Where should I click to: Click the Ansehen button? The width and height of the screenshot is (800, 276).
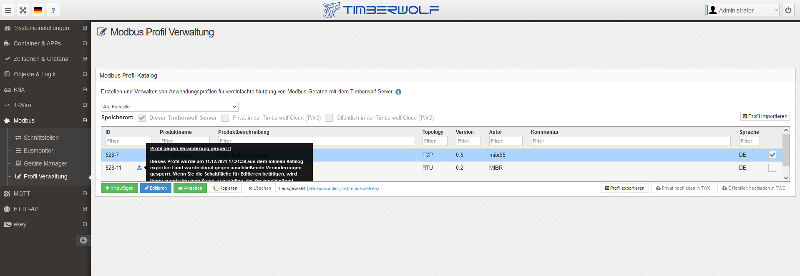click(190, 188)
